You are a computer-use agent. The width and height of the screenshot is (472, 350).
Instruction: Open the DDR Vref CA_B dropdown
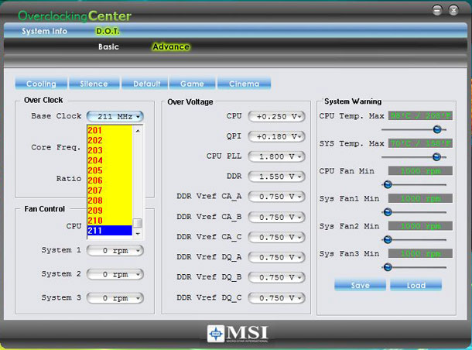coord(277,217)
